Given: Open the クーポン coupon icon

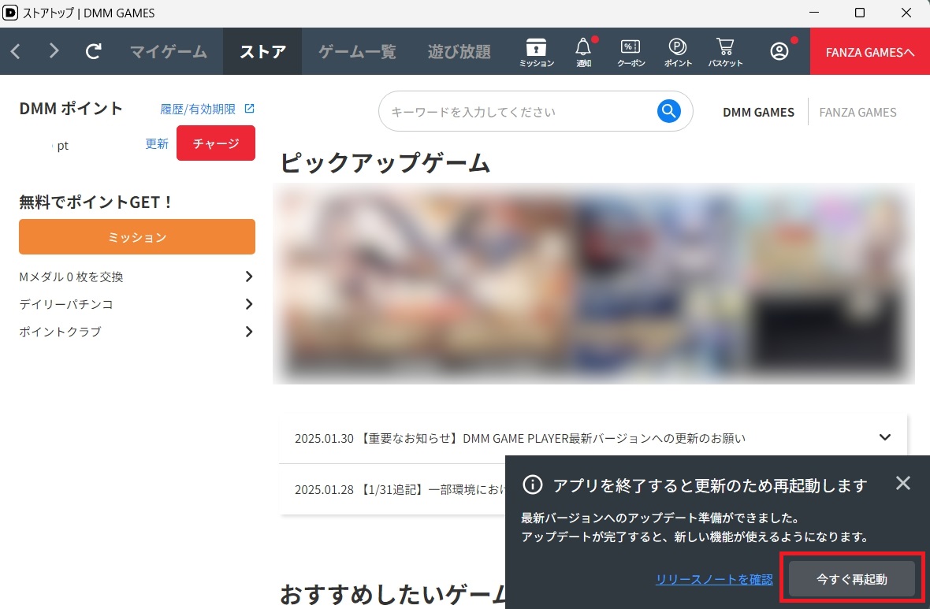Looking at the screenshot, I should (x=631, y=52).
